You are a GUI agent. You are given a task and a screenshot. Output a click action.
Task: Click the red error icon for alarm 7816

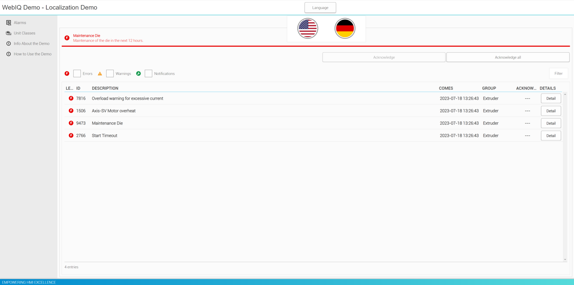pyautogui.click(x=71, y=98)
